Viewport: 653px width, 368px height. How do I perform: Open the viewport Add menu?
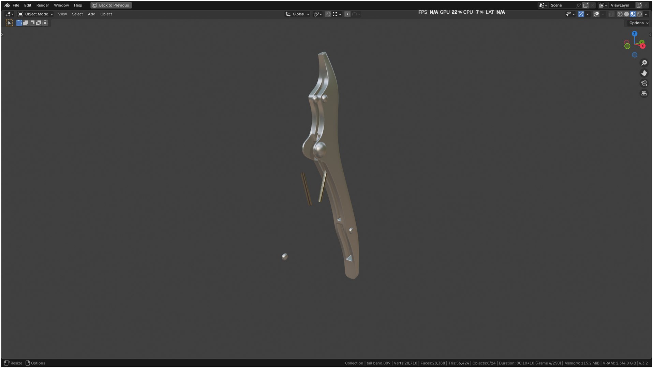click(x=91, y=14)
